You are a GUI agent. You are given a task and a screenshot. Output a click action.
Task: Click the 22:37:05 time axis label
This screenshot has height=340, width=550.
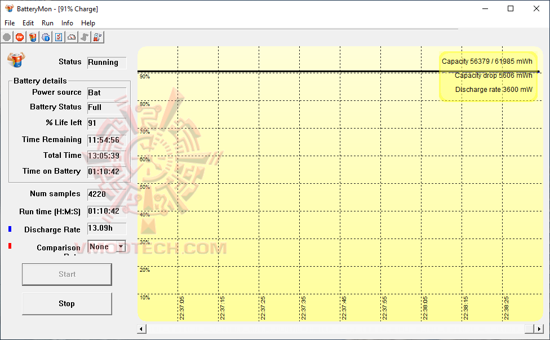181,308
